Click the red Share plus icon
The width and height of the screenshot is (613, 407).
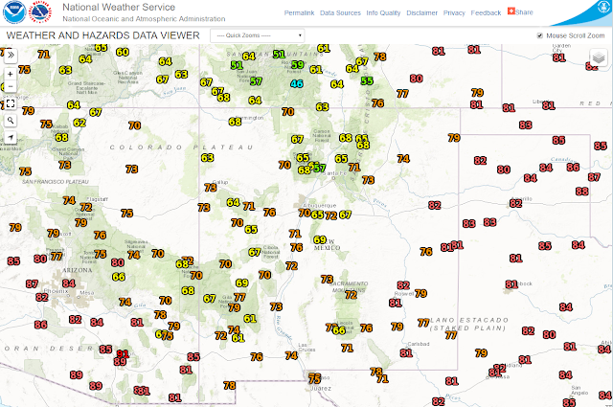[x=511, y=11]
